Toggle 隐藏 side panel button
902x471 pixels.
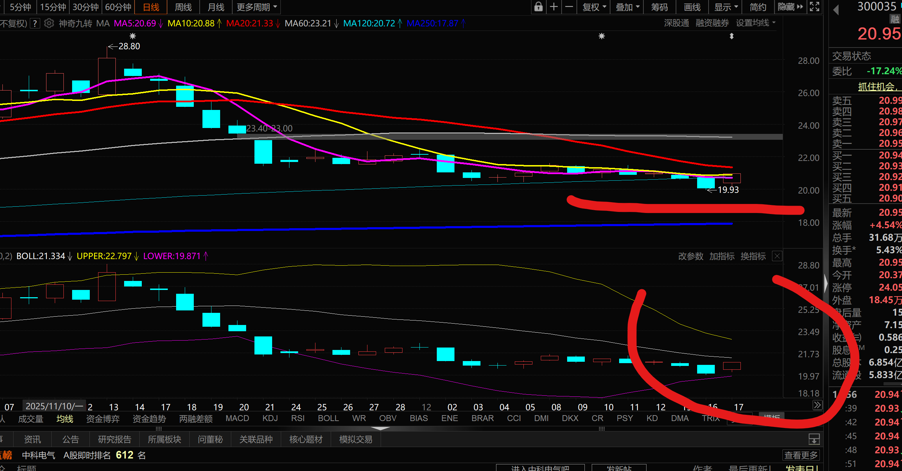pos(790,7)
